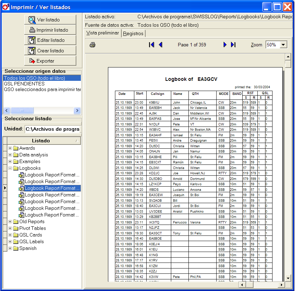Go to previous page of preview
The image size is (295, 291).
161,45
